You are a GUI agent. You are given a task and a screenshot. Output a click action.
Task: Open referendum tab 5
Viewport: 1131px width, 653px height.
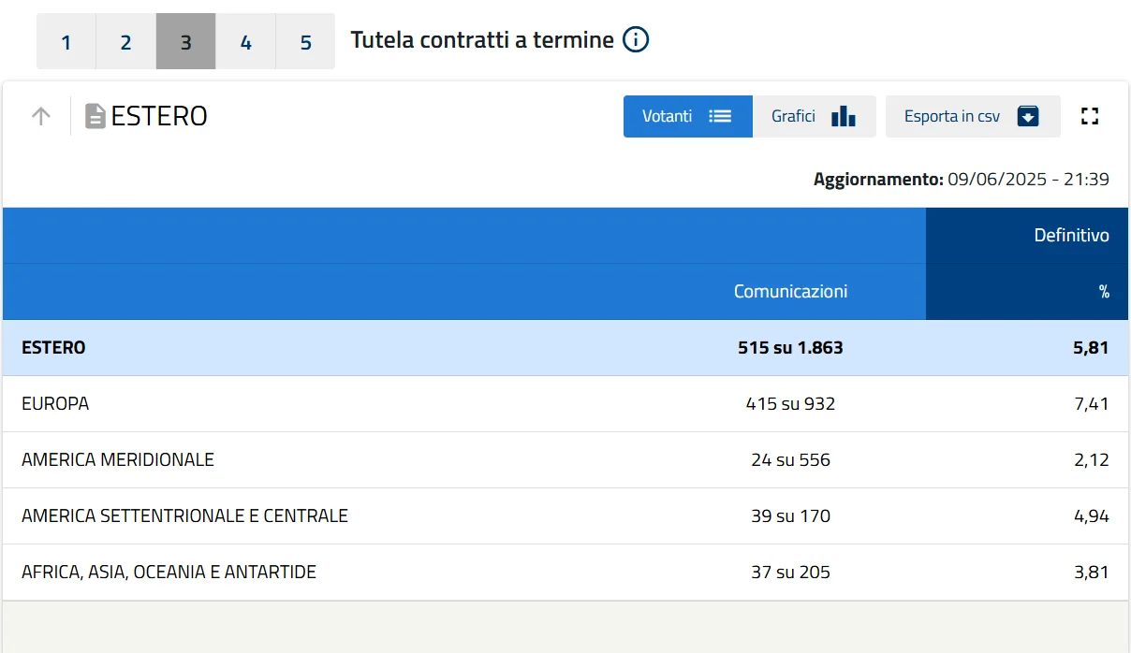tap(305, 42)
